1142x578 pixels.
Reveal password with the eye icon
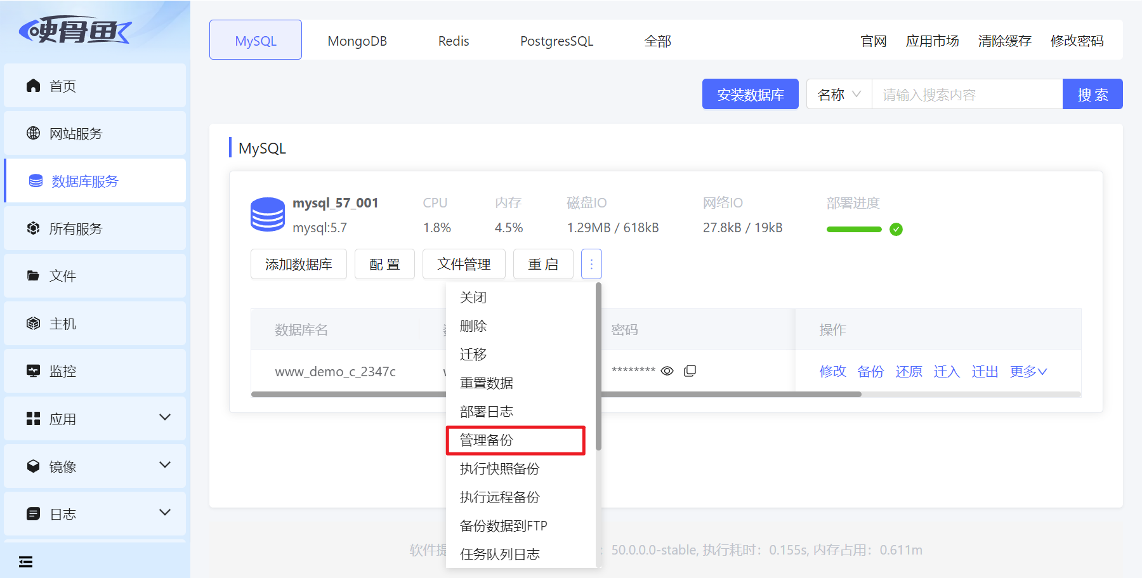click(667, 371)
